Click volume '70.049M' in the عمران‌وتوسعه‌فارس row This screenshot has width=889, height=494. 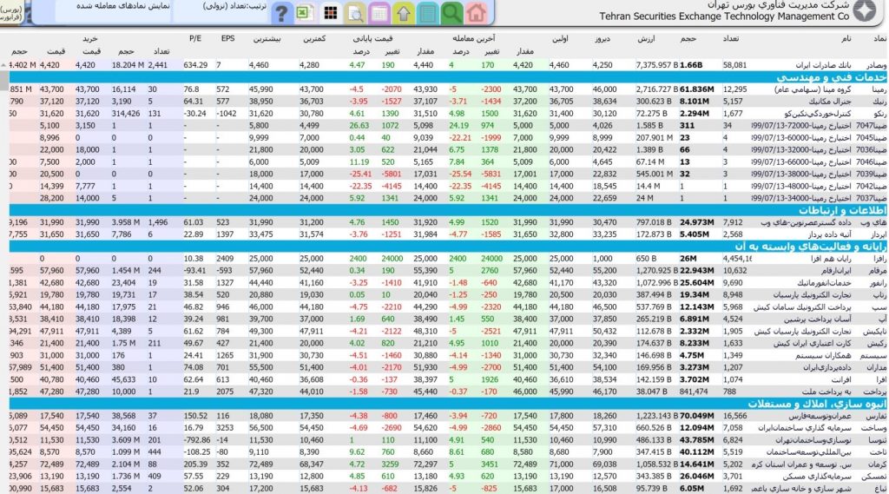tap(697, 416)
